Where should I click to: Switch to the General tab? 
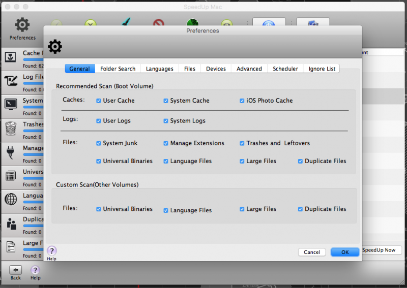click(80, 69)
